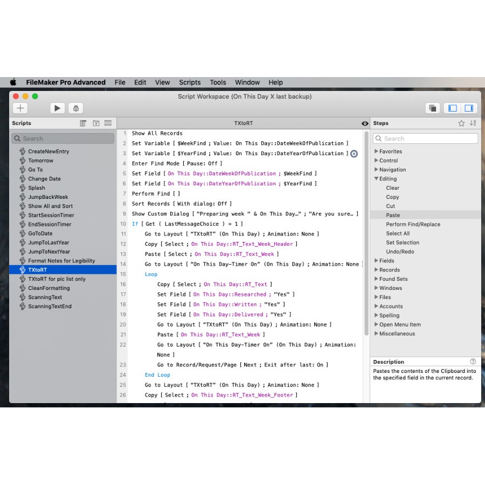Image resolution: width=485 pixels, height=485 pixels.
Task: Expand the Miscellaneous step category
Action: pos(376,334)
